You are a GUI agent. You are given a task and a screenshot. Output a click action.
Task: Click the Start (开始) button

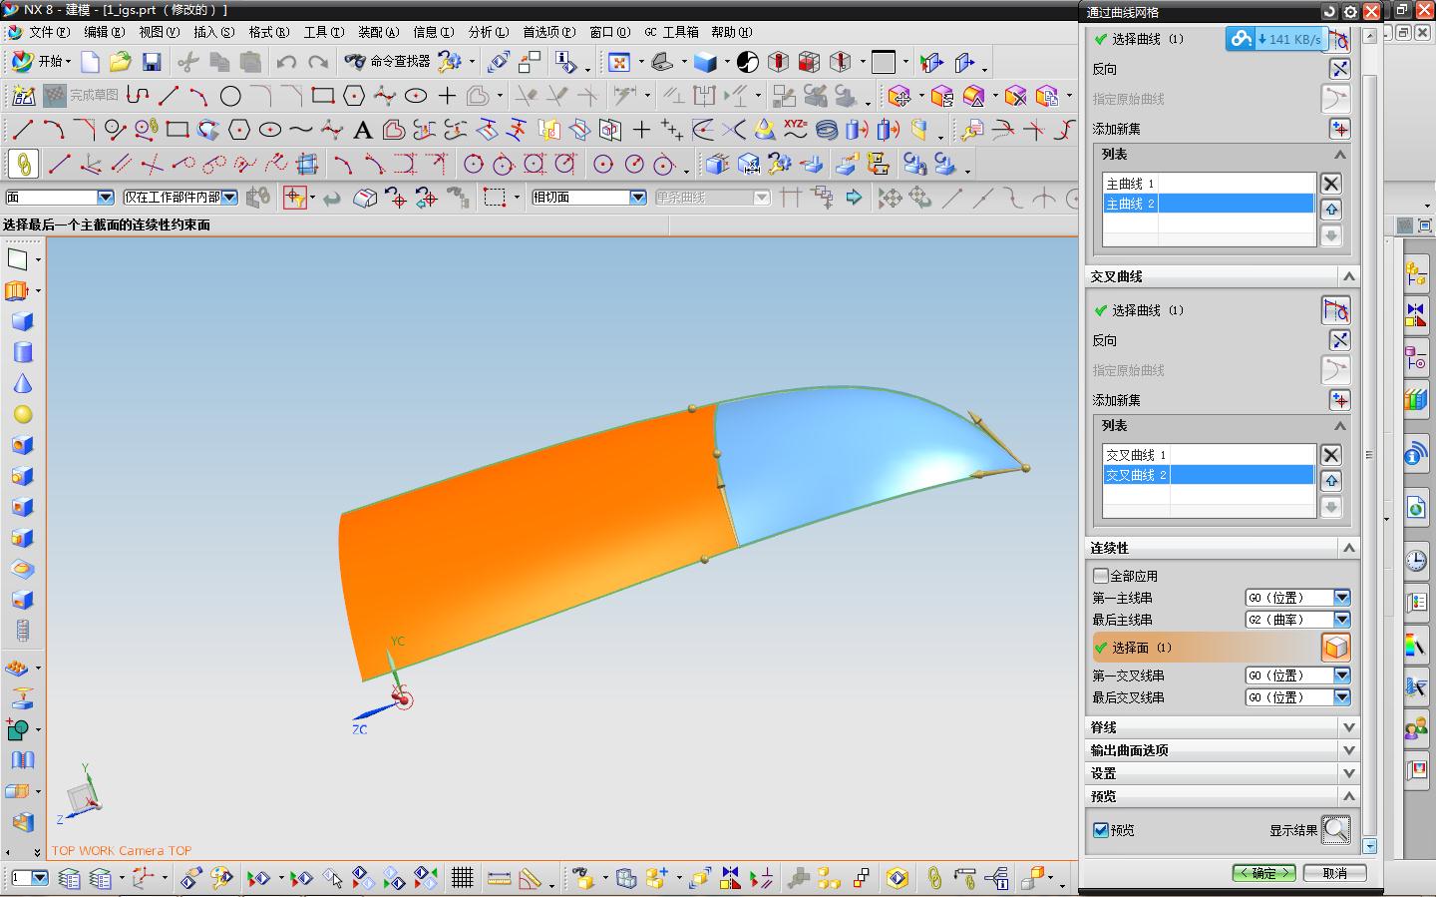[x=40, y=62]
